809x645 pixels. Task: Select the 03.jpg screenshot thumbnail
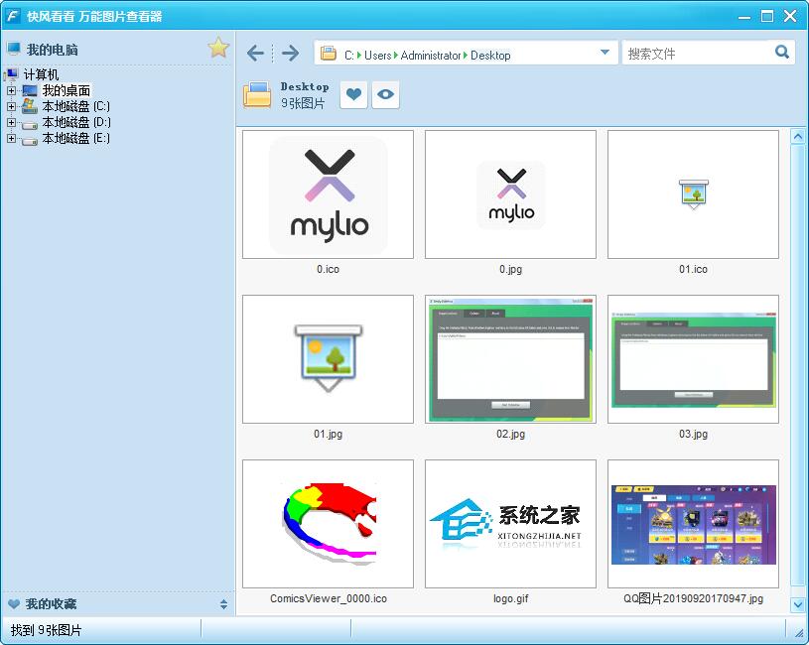tap(693, 359)
